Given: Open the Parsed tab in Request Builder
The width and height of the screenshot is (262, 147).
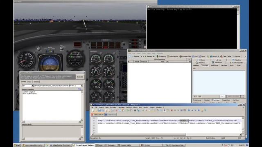Looking at the screenshot, I should 24,82.
